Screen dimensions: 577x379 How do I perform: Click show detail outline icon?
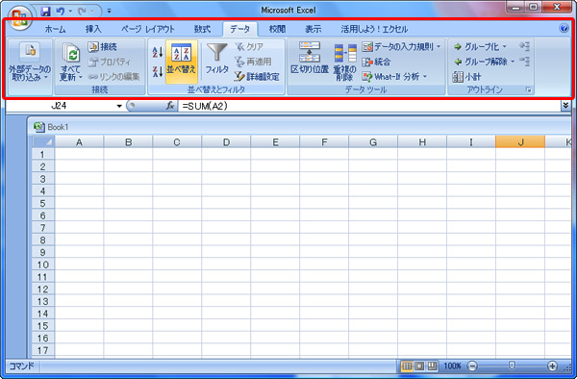tap(525, 46)
